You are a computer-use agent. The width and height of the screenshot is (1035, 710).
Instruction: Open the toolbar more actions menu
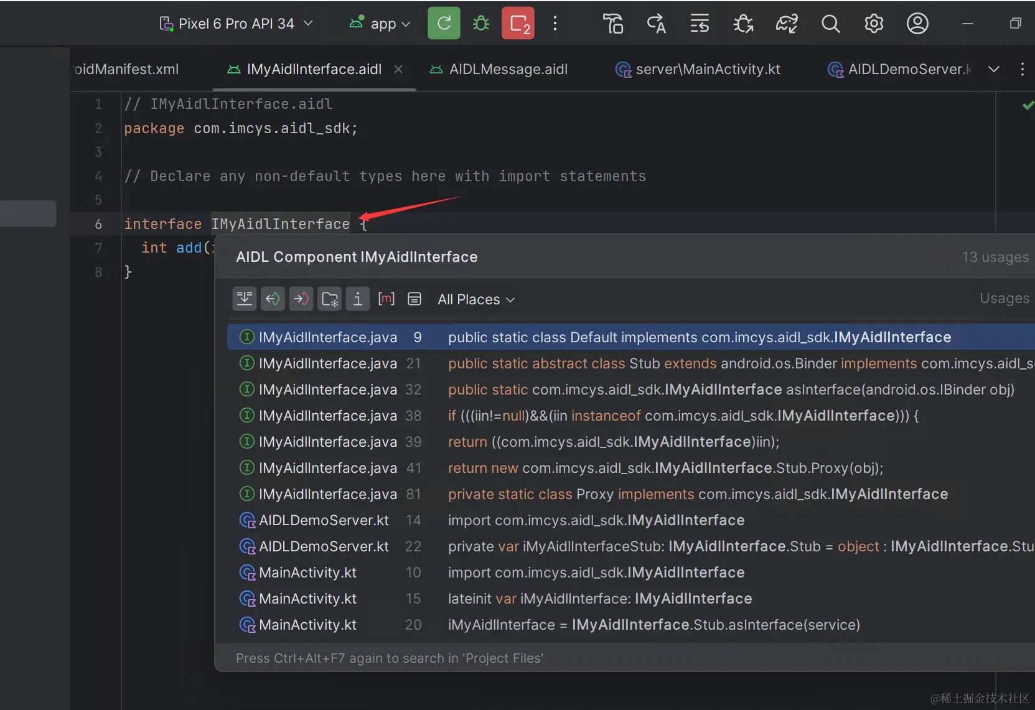pos(555,24)
